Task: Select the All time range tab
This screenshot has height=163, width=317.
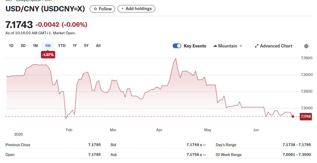Action: click(x=98, y=46)
